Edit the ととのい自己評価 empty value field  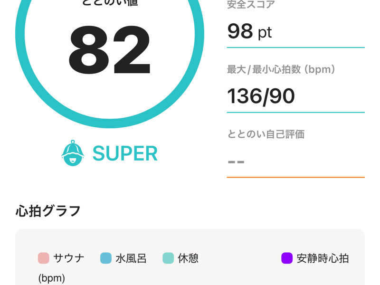[x=295, y=162]
